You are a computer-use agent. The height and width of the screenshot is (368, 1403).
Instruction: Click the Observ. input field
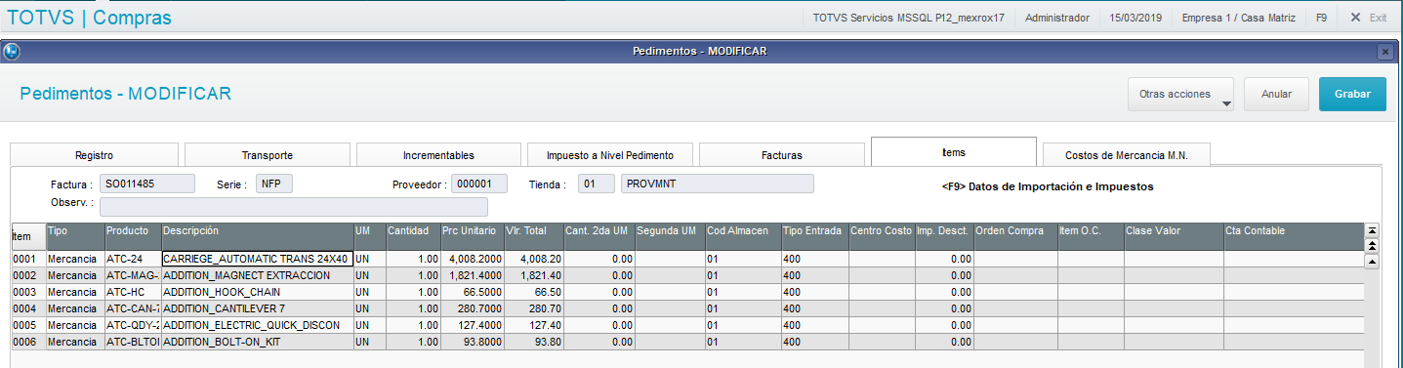point(294,206)
